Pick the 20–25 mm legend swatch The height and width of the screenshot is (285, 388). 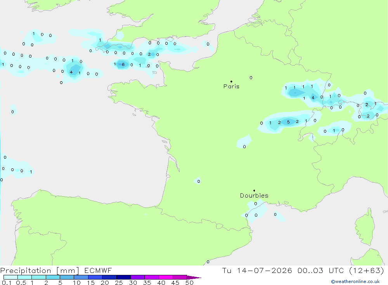point(109,277)
